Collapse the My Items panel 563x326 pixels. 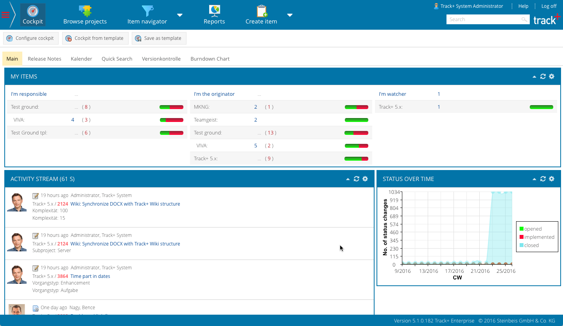(x=534, y=77)
